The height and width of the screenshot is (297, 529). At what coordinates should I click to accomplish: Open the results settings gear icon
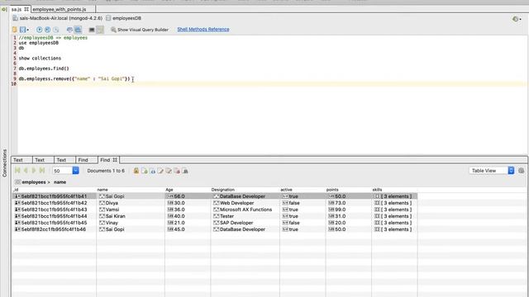(x=522, y=171)
